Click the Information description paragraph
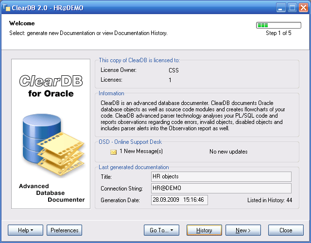The height and width of the screenshot is (243, 311). pos(193,116)
